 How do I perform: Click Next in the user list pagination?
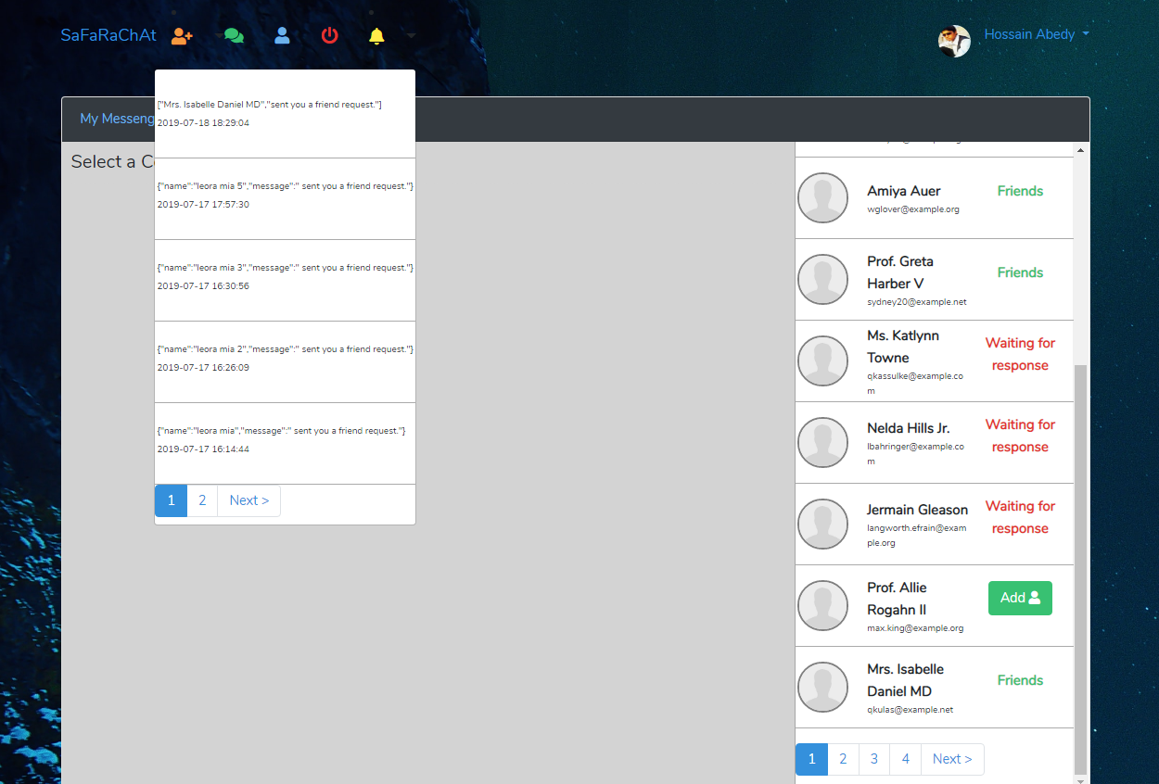[x=952, y=759]
